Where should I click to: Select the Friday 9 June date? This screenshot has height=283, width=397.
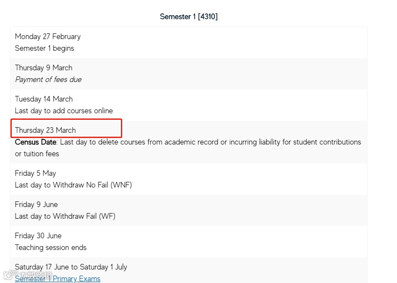tap(37, 204)
